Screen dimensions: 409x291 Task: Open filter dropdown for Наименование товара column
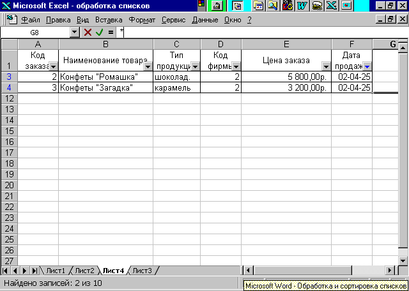click(x=148, y=67)
